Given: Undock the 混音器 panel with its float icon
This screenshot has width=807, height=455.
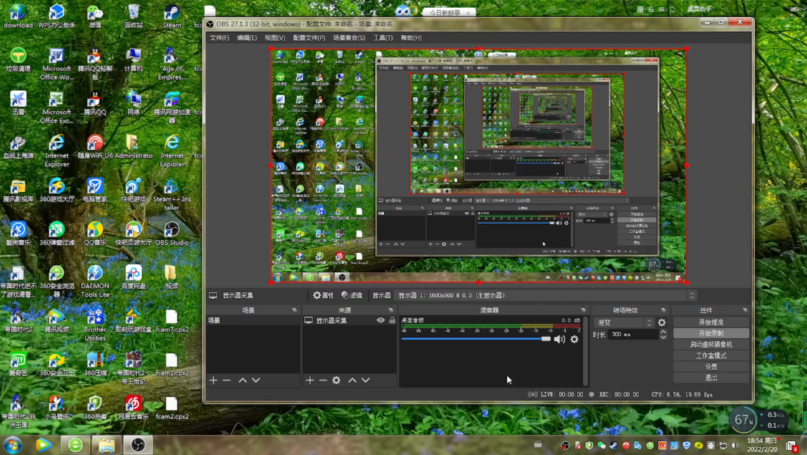Looking at the screenshot, I should pos(583,310).
